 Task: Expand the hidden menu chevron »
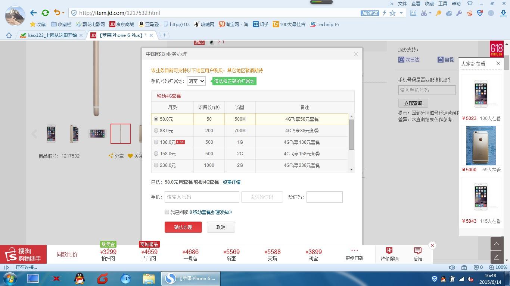(x=392, y=4)
